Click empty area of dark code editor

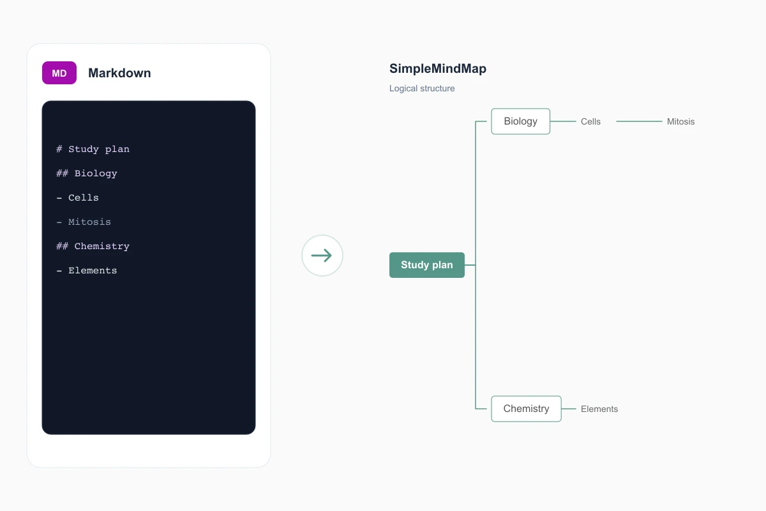(x=149, y=358)
